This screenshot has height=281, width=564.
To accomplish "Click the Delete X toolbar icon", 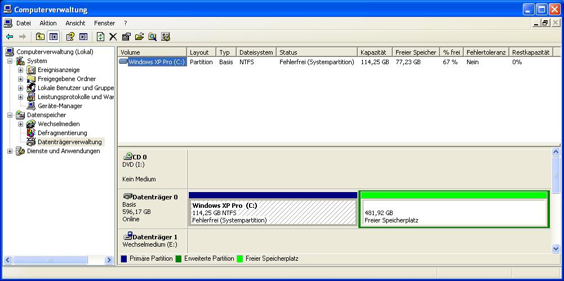I will click(113, 37).
